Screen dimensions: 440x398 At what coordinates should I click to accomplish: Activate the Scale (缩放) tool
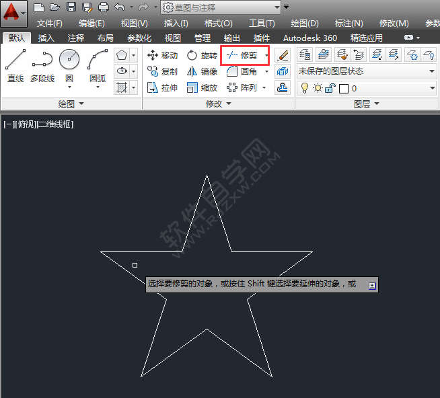202,88
